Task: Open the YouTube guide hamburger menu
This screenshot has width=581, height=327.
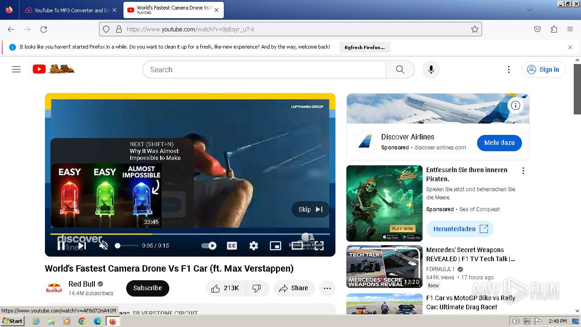Action: pos(16,69)
